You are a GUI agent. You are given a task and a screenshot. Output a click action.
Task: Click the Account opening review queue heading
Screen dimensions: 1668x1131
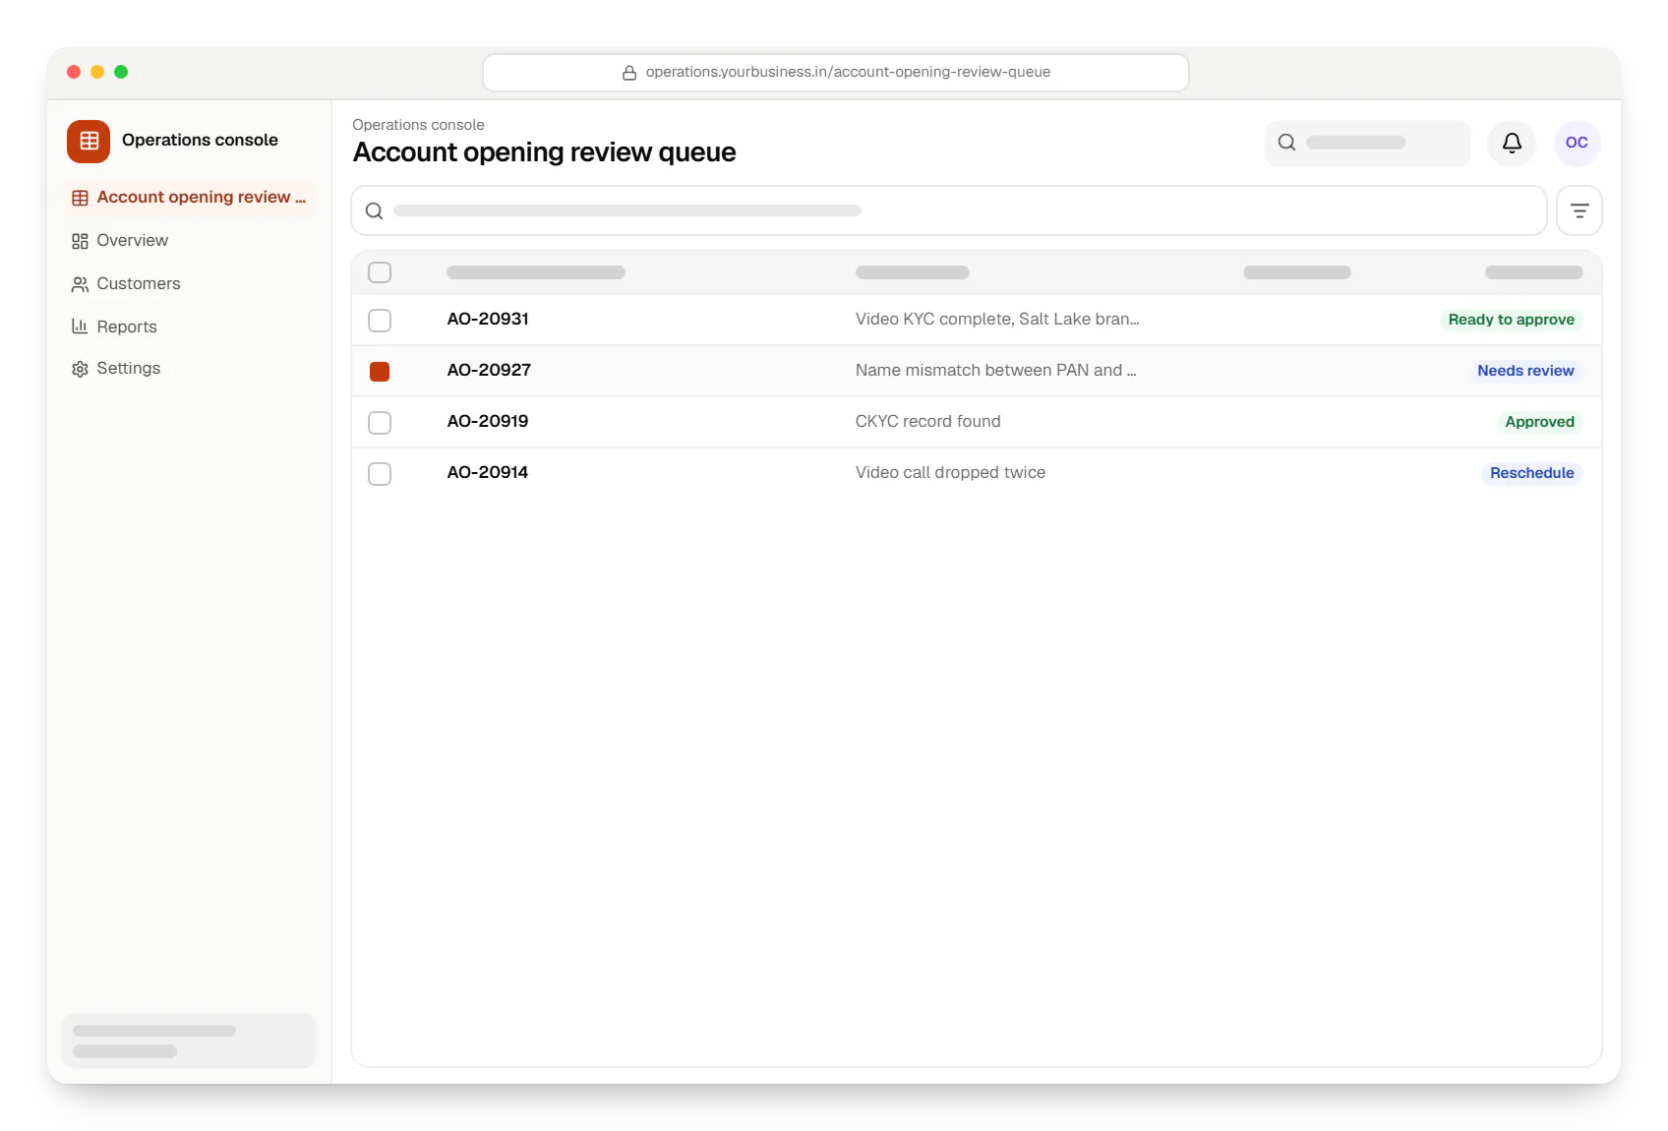pyautogui.click(x=544, y=152)
